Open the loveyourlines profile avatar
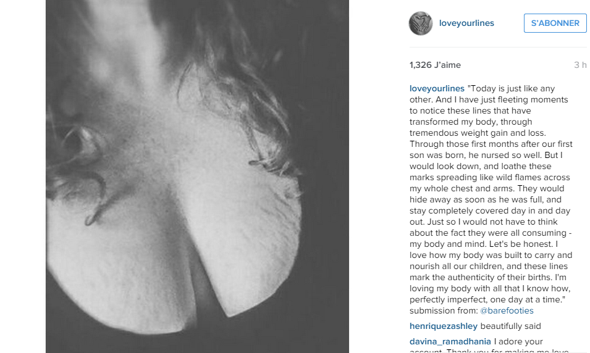The width and height of the screenshot is (590, 353). [x=421, y=23]
